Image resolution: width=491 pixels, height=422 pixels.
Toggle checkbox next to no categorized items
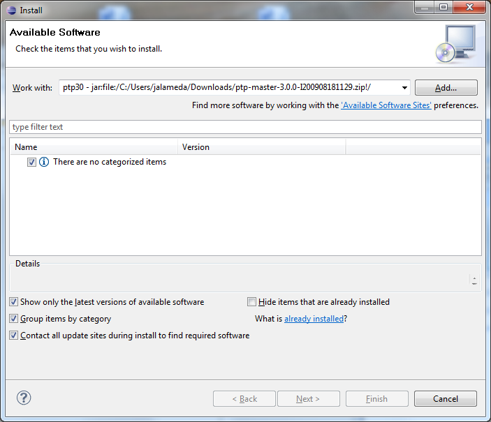pos(31,162)
